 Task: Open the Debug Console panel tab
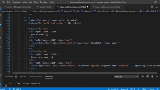point(36,77)
